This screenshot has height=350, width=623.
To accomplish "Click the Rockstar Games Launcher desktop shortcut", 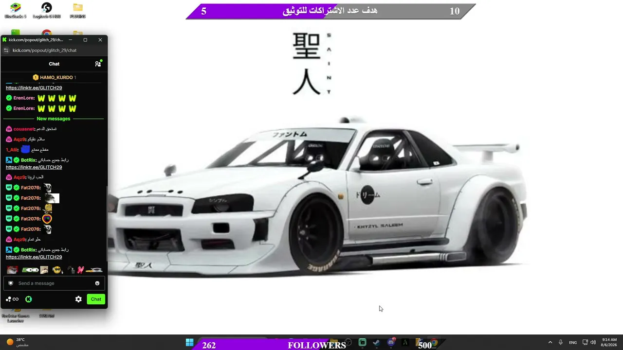I will tap(16, 315).
